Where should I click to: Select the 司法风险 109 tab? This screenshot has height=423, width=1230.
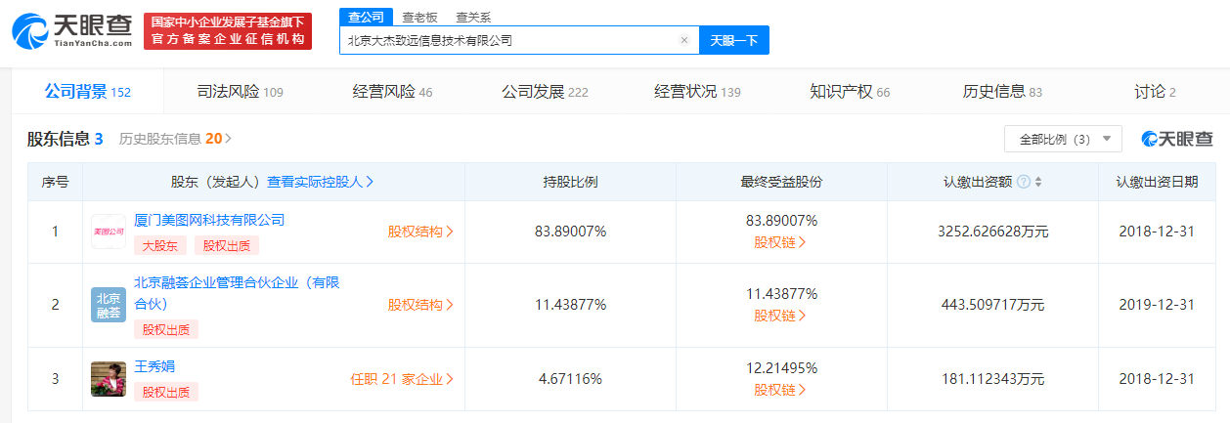[x=240, y=92]
